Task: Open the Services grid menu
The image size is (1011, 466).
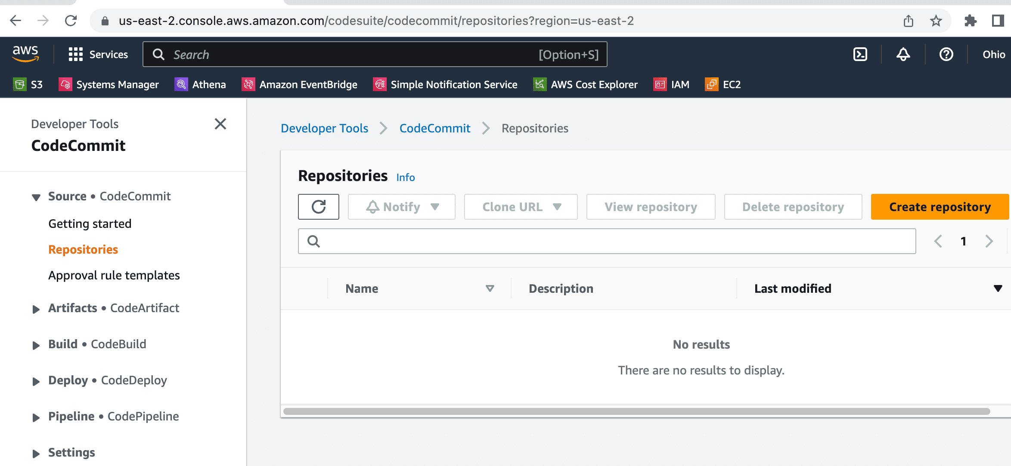Action: [x=98, y=55]
